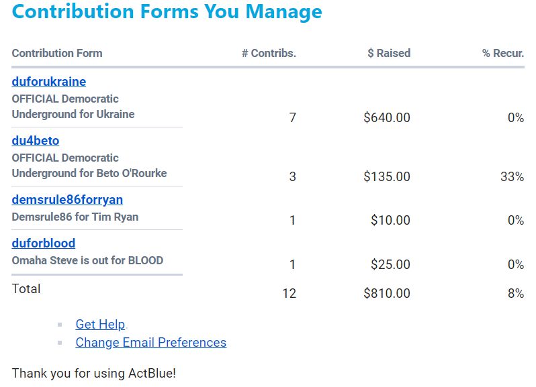Click the Underground for Ukraine description text
Image resolution: width=536 pixels, height=387 pixels.
[x=73, y=114]
